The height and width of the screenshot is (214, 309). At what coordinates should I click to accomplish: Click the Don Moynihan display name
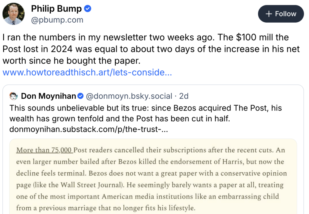pos(48,96)
